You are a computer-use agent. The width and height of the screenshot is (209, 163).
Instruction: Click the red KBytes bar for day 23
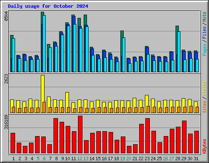(x=147, y=136)
